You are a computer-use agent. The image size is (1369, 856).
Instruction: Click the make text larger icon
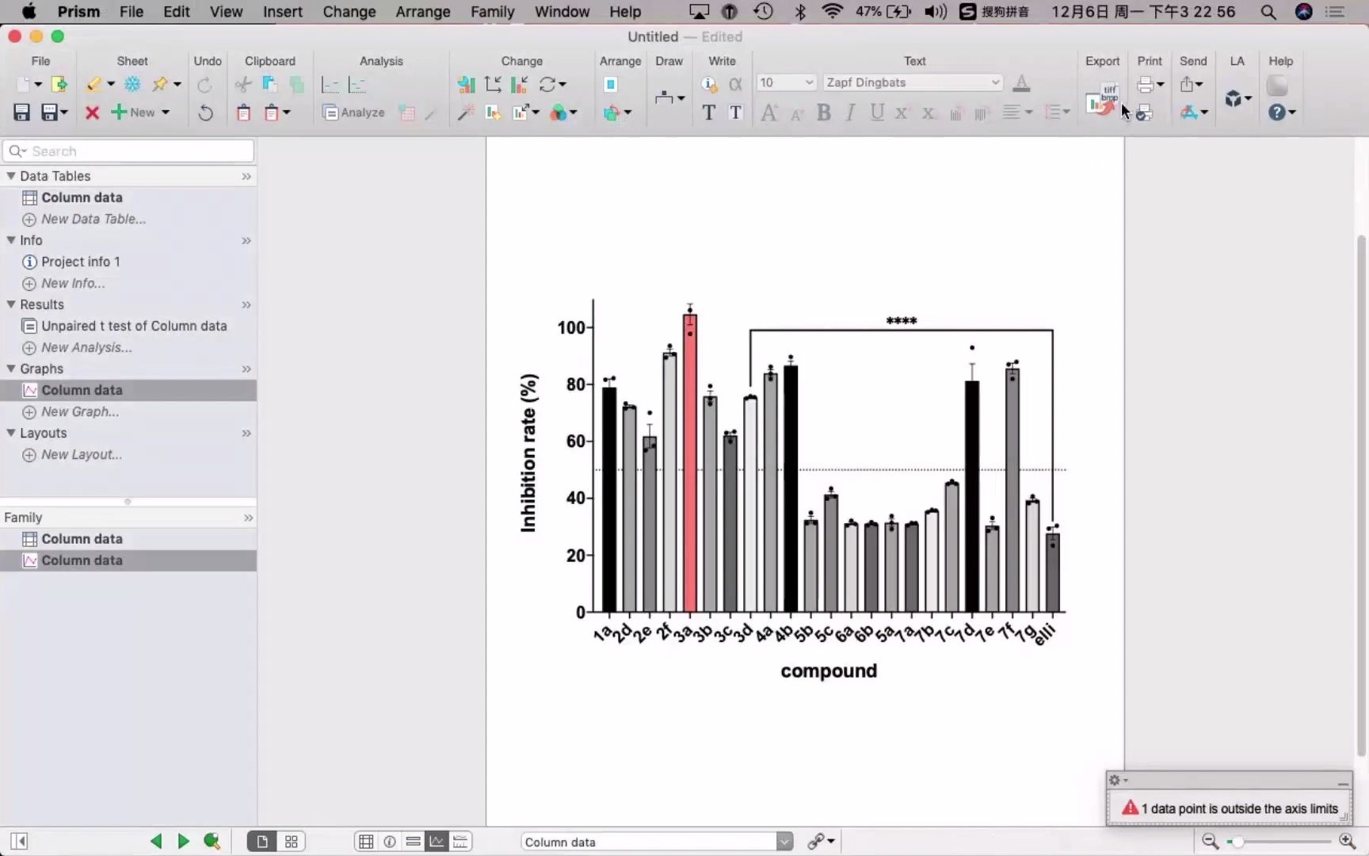click(768, 113)
